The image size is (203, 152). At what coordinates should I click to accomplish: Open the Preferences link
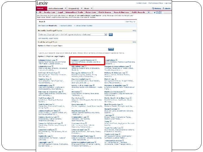(x=153, y=3)
